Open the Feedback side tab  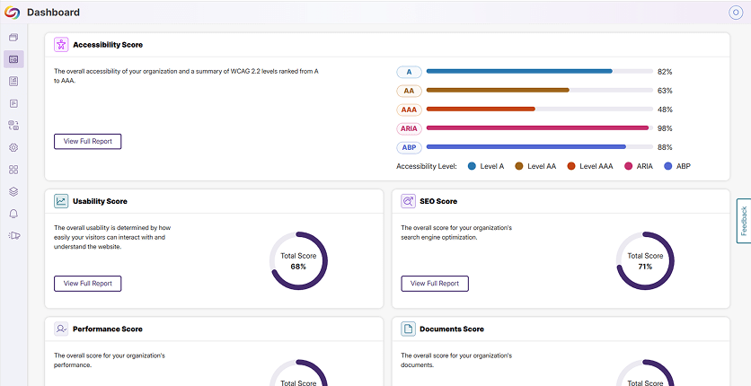click(743, 221)
